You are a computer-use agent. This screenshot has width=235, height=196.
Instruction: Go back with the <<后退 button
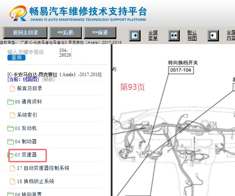tap(66, 32)
